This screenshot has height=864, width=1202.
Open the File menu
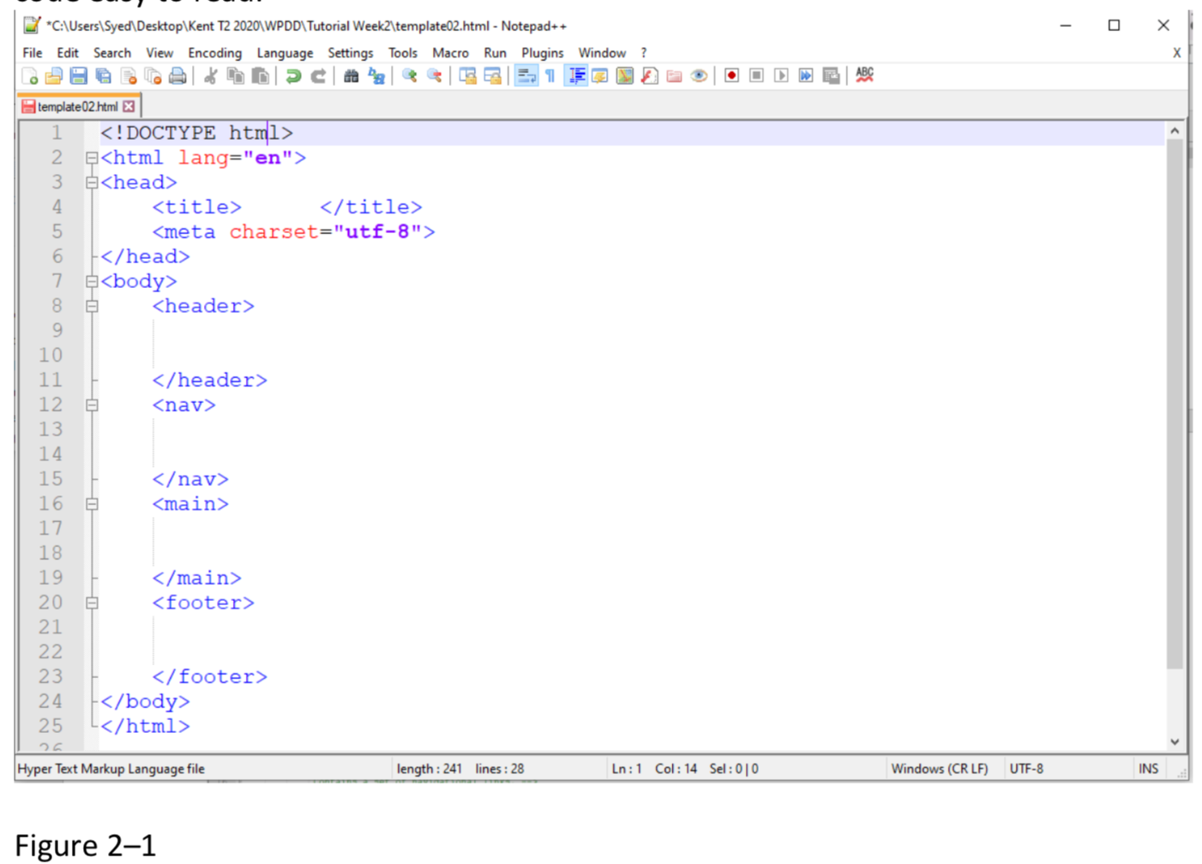point(33,53)
